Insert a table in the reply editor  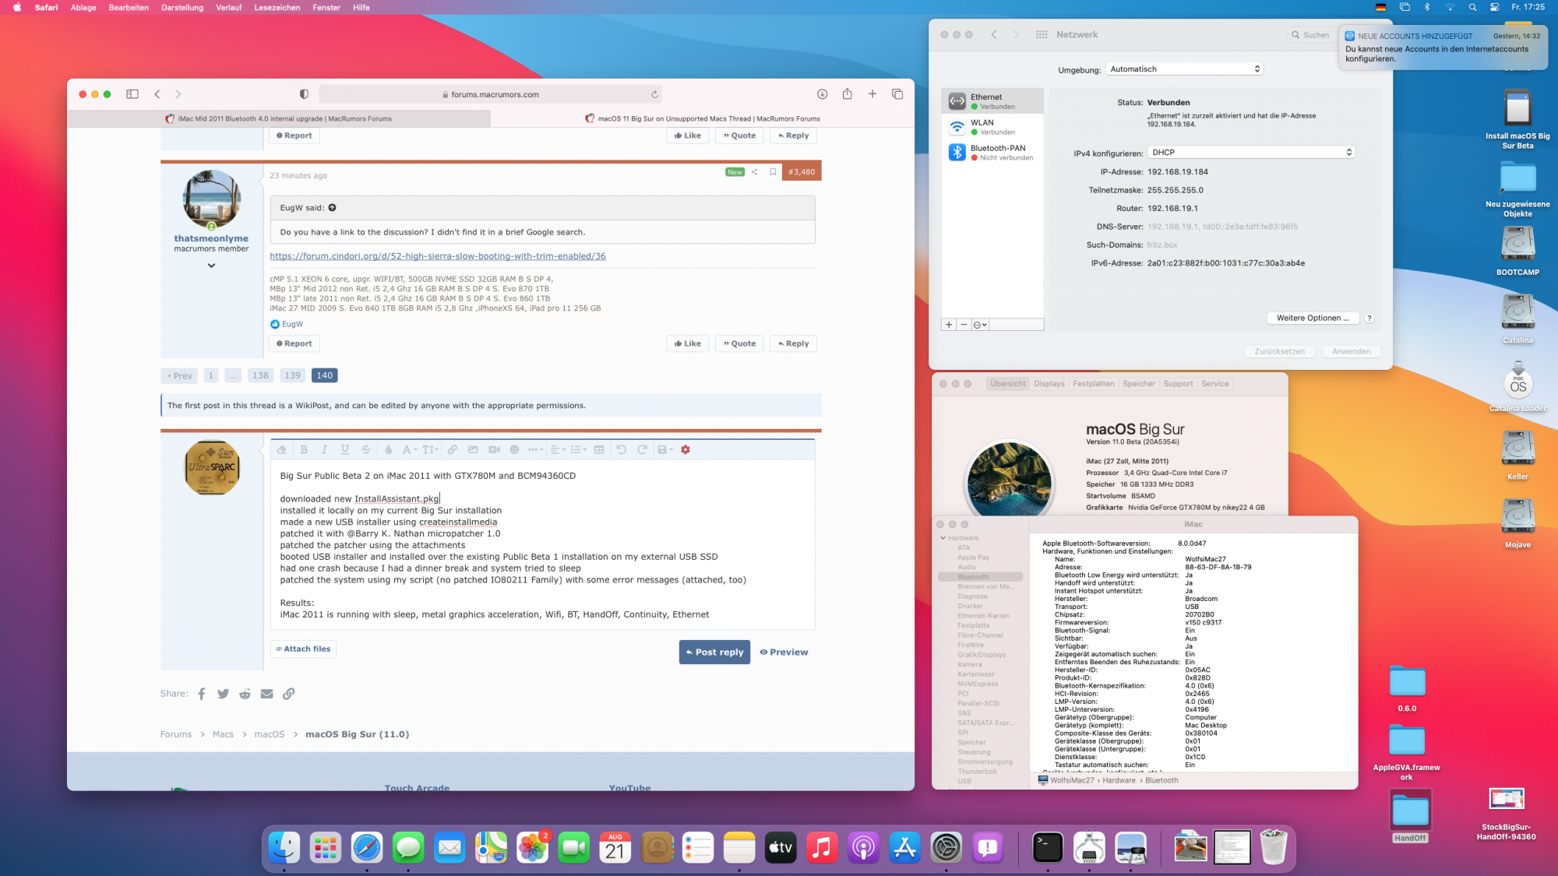599,449
